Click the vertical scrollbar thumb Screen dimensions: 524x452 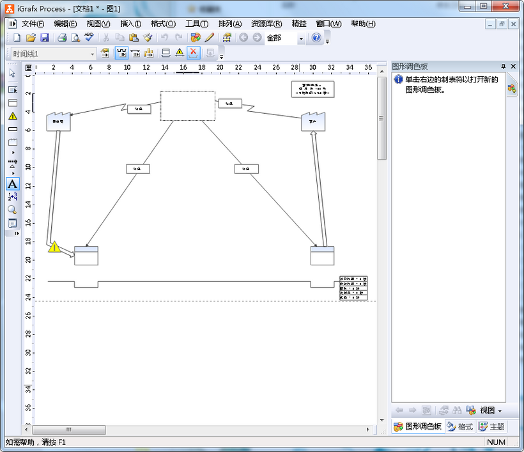click(x=381, y=118)
